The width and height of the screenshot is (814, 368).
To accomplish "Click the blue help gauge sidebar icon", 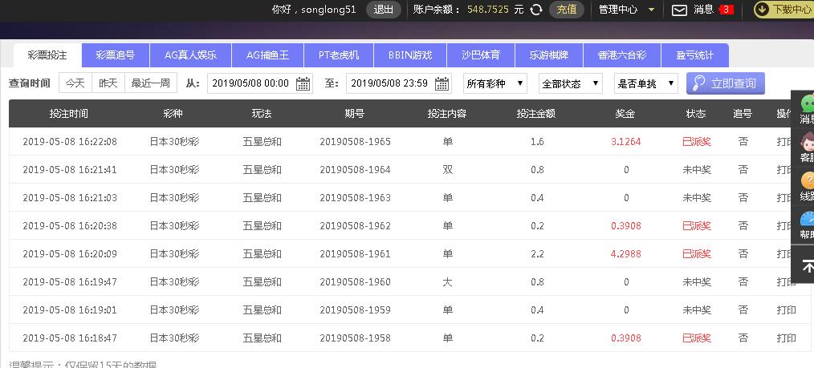I will [x=806, y=220].
